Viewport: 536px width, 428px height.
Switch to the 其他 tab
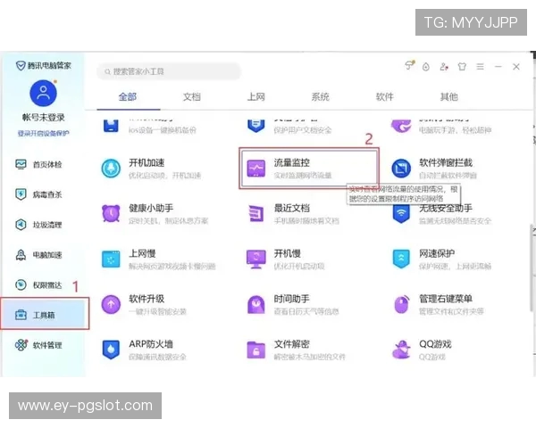(448, 97)
